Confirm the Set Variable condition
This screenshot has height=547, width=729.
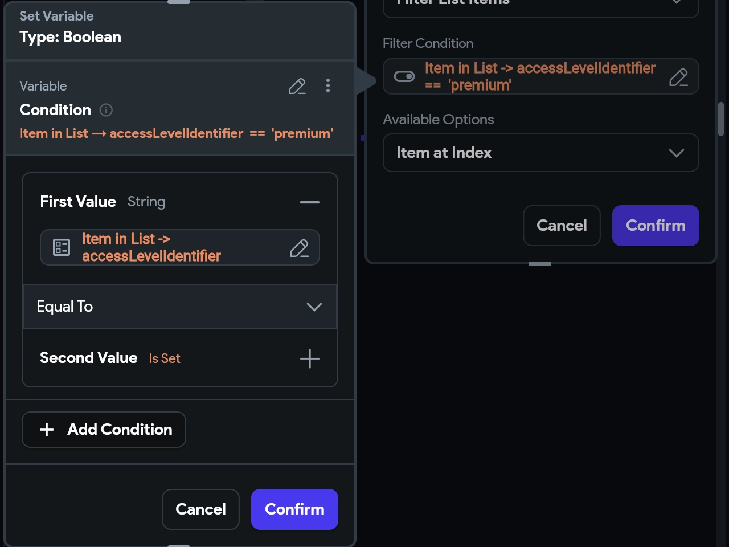tap(294, 509)
